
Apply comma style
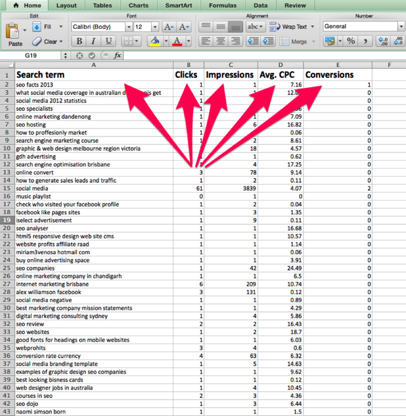pyautogui.click(x=365, y=41)
